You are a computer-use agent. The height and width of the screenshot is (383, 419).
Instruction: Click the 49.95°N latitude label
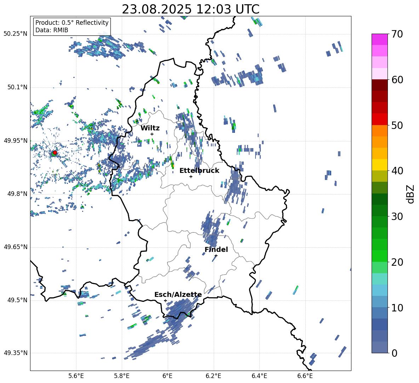pos(16,140)
